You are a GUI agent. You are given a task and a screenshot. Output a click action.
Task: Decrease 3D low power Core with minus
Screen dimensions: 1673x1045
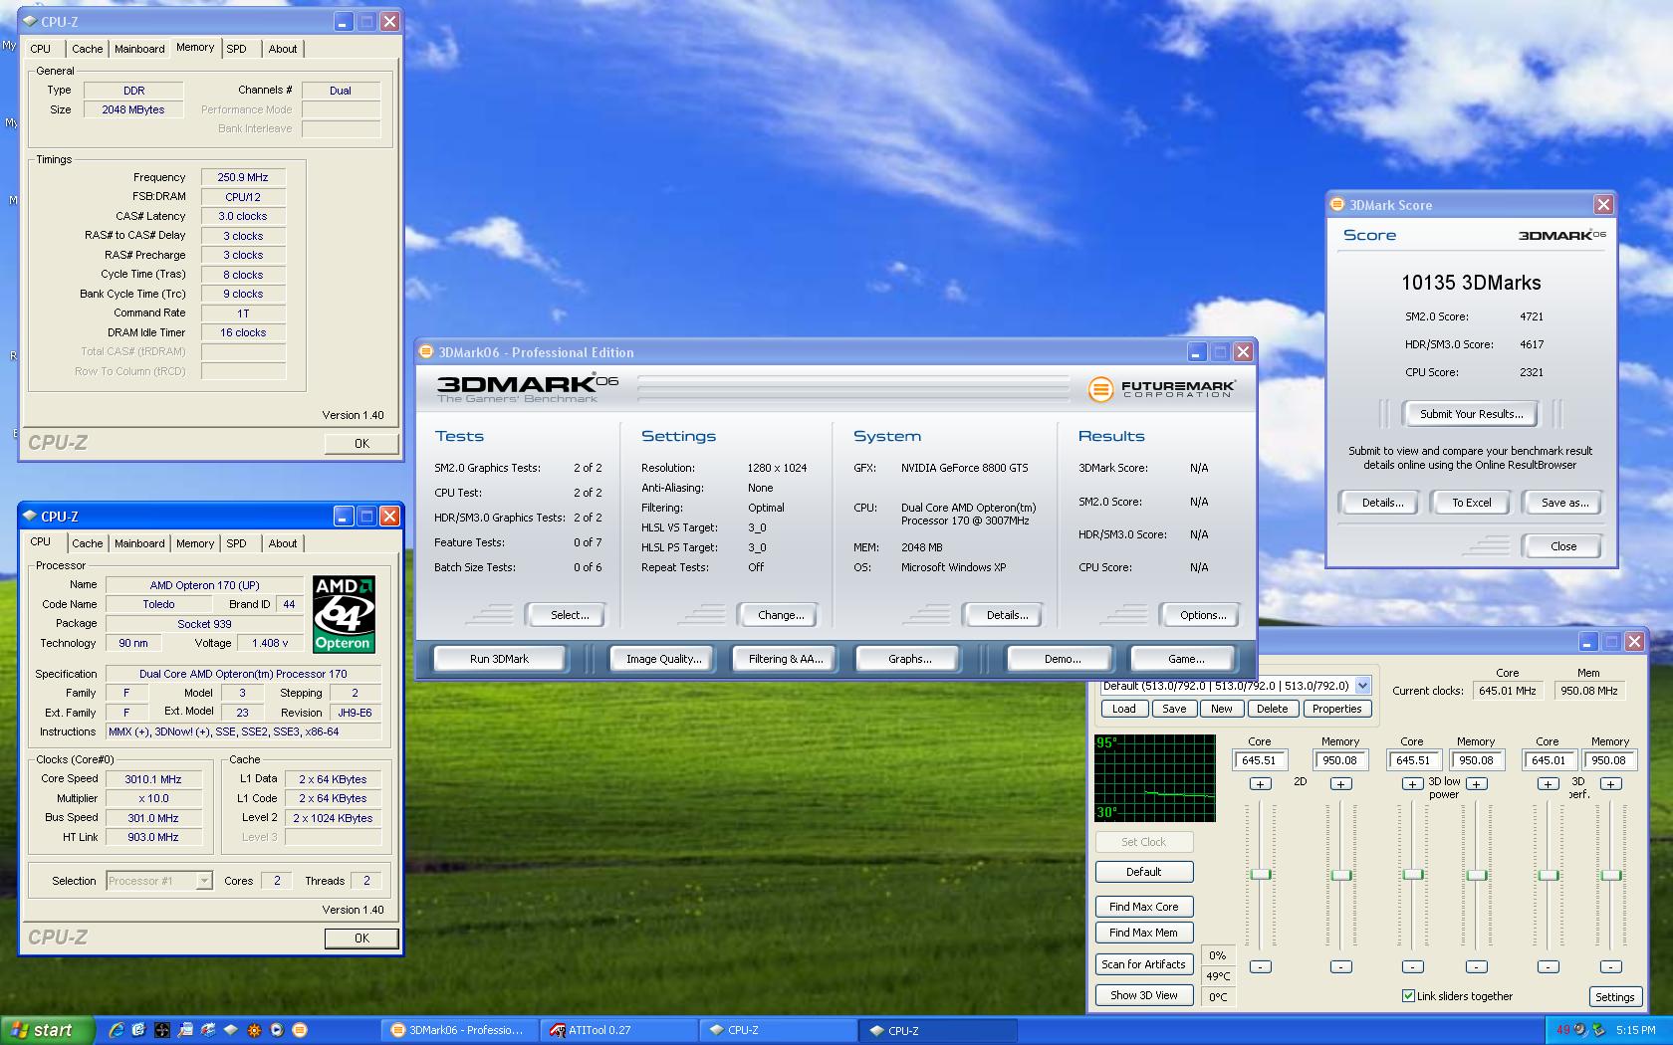point(1413,966)
